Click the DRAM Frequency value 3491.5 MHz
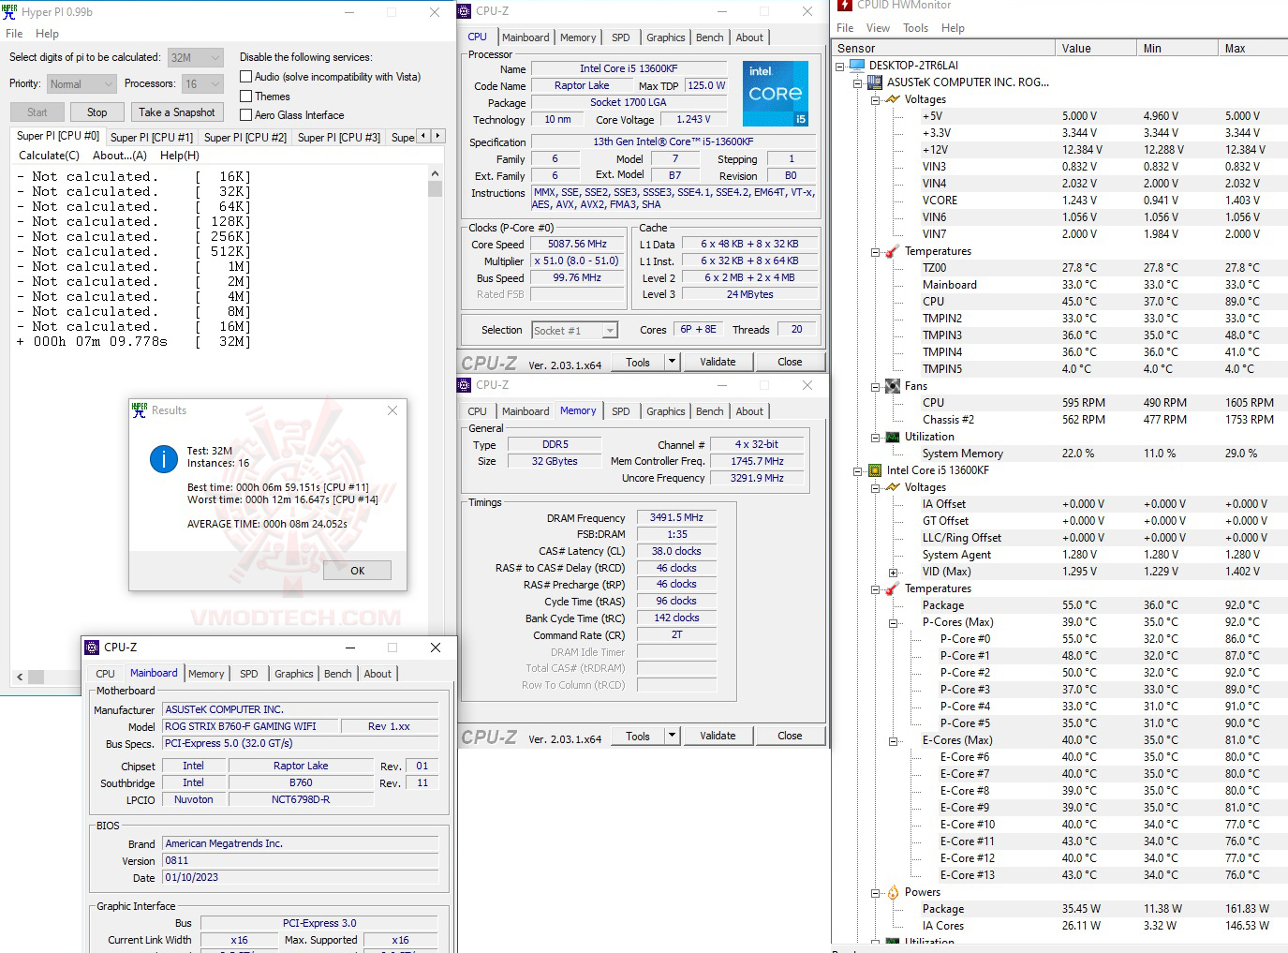Viewport: 1288px width, 953px height. click(676, 517)
